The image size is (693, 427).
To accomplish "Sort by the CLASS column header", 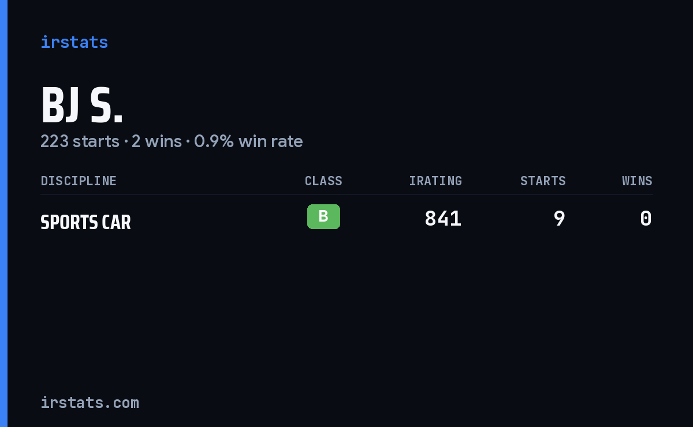I will (x=323, y=181).
